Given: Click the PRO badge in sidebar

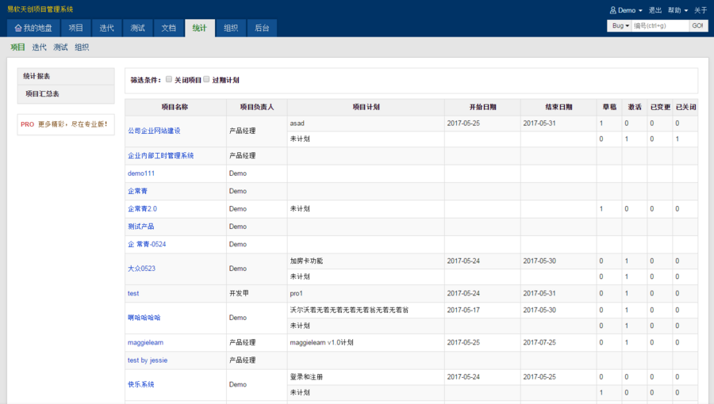Looking at the screenshot, I should [x=27, y=124].
